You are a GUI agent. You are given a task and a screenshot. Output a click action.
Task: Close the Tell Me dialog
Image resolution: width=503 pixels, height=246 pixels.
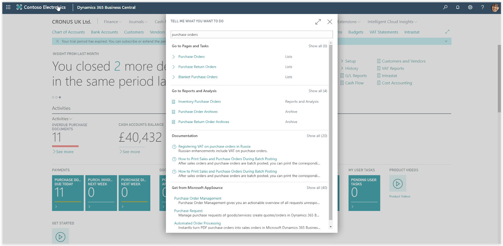tap(330, 22)
